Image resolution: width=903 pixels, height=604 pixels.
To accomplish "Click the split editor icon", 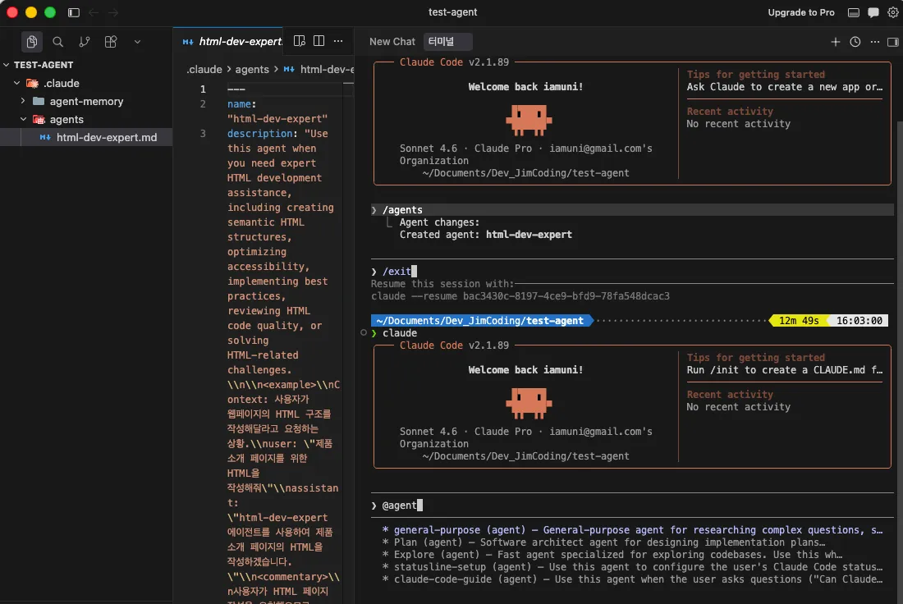I will click(x=319, y=41).
